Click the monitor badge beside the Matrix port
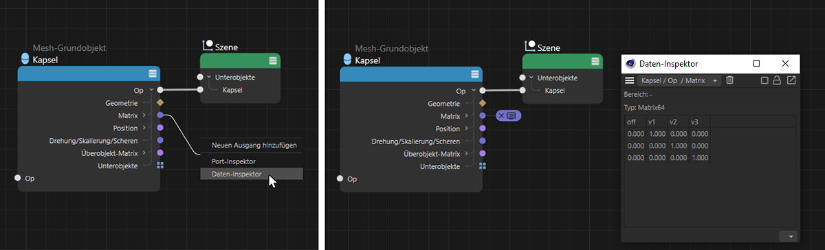The height and width of the screenshot is (250, 825). (511, 116)
